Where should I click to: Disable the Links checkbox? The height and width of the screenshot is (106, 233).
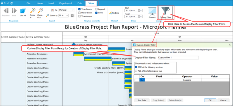point(96,13)
